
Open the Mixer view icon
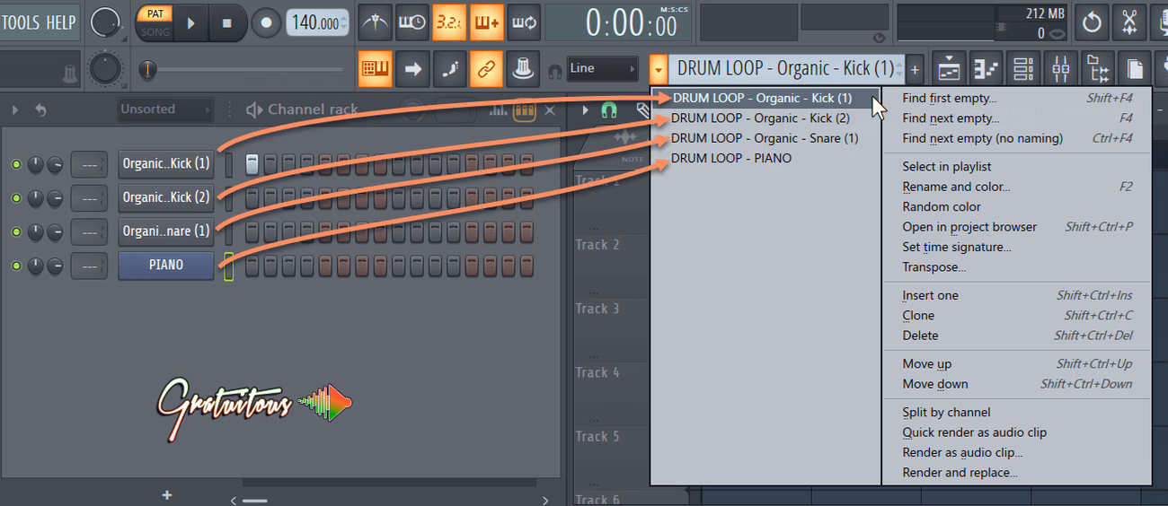tap(1061, 68)
